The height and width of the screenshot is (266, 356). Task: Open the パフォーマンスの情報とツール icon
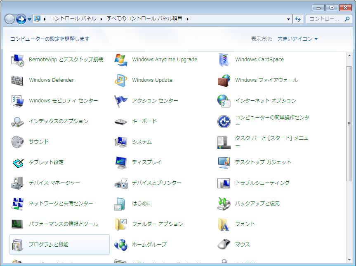[17, 224]
